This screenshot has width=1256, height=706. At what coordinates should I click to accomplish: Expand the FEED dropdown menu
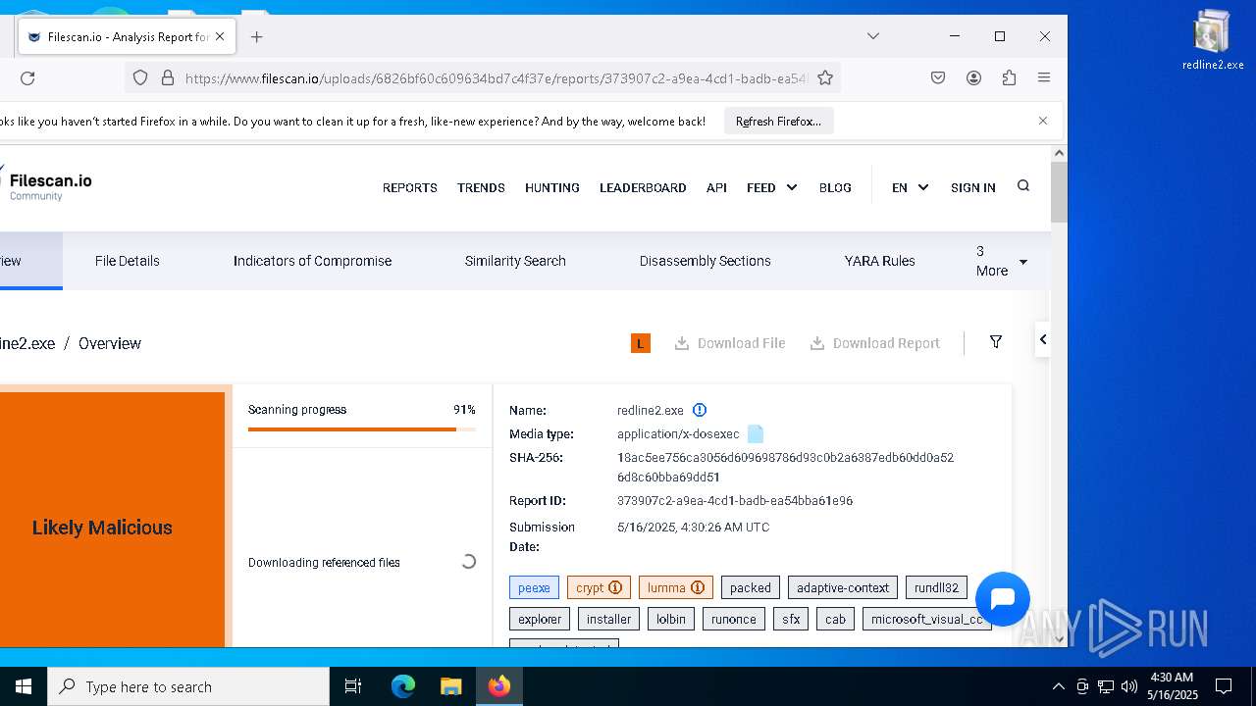point(772,187)
